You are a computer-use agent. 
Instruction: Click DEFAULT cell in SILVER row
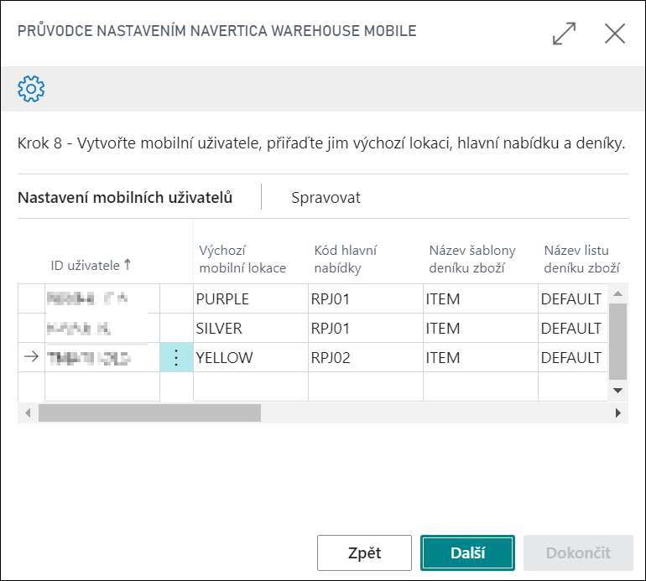(573, 328)
